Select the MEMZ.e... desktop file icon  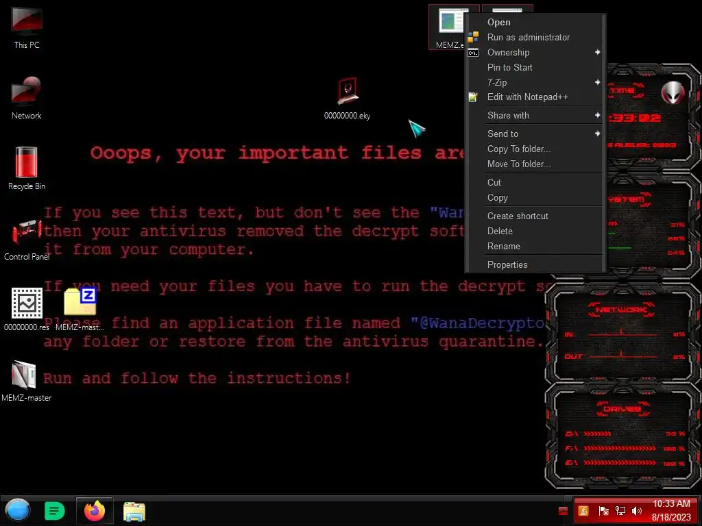448,27
